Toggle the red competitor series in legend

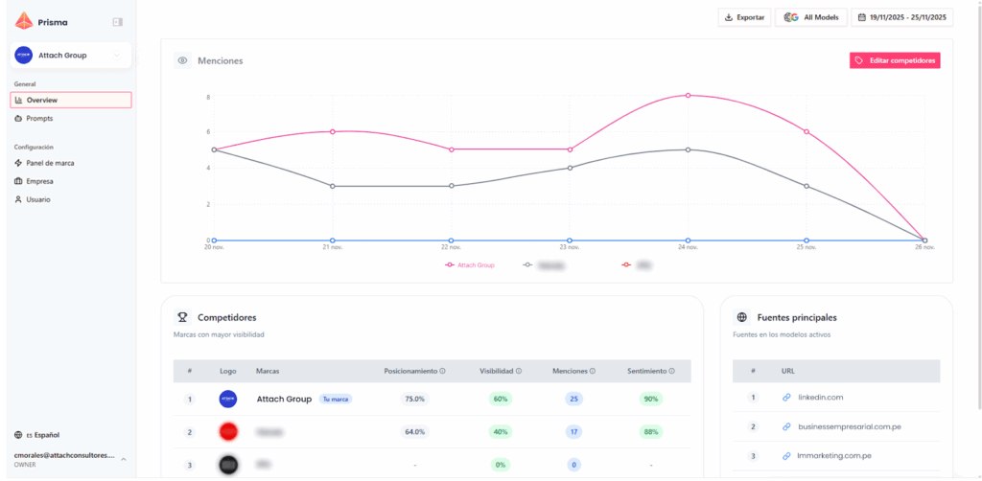tap(638, 264)
